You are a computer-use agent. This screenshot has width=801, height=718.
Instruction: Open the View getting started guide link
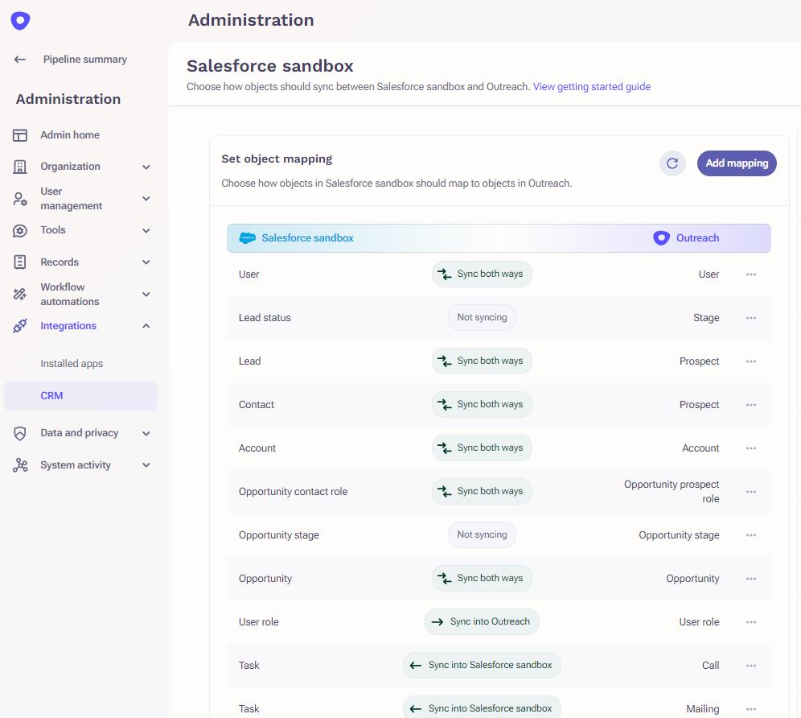point(592,86)
